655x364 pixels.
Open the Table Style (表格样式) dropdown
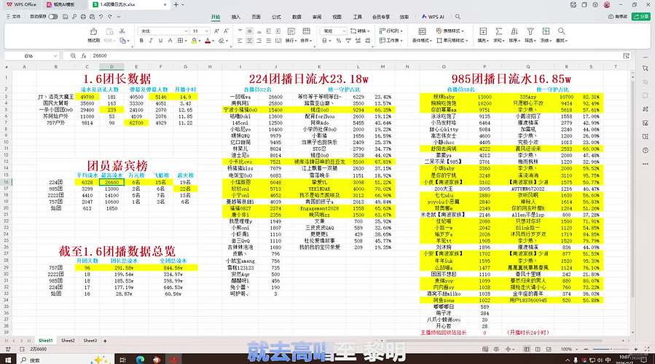coord(450,31)
